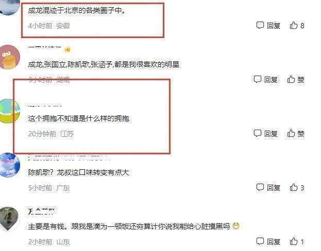321x251 pixels.
Task: Open the heart-shaped photo avatar
Action: pos(8,219)
